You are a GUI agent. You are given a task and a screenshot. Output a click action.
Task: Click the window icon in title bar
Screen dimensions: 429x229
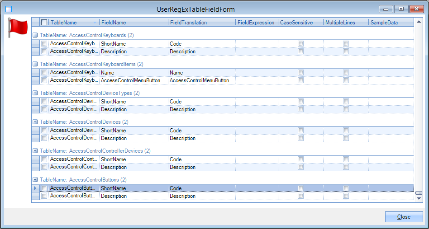coord(9,9)
